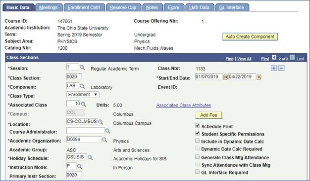Add a new class section row
Viewport: 310px width, 181px height.
(x=274, y=68)
